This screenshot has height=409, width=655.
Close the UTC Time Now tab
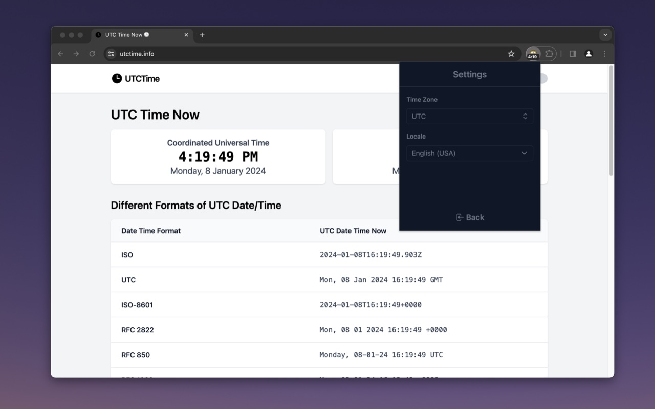[x=186, y=35]
